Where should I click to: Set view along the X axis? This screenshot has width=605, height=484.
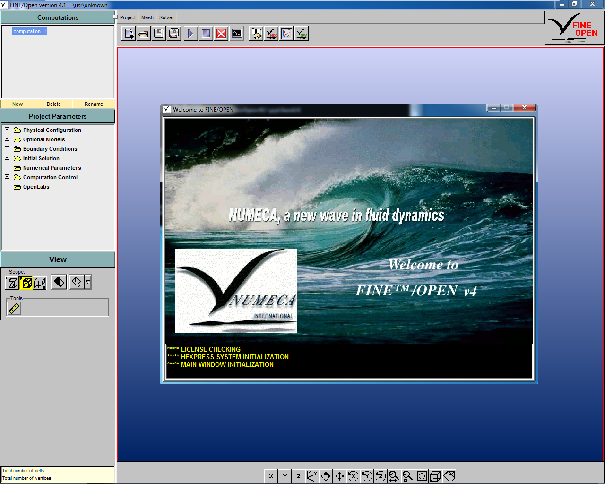[x=271, y=476]
